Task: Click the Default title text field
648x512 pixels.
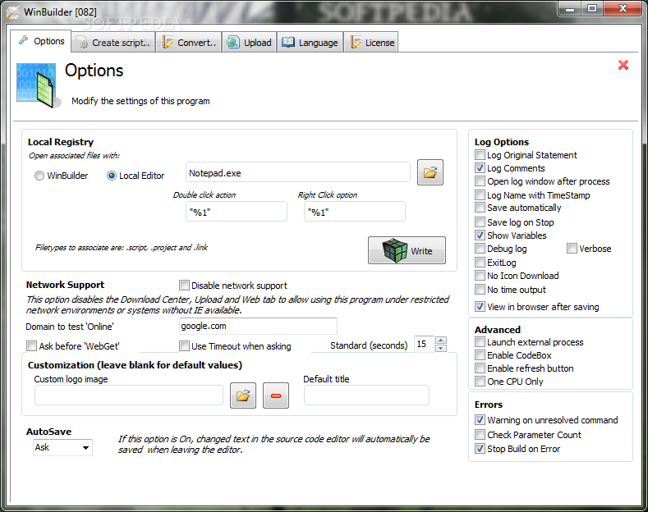Action: click(x=366, y=395)
